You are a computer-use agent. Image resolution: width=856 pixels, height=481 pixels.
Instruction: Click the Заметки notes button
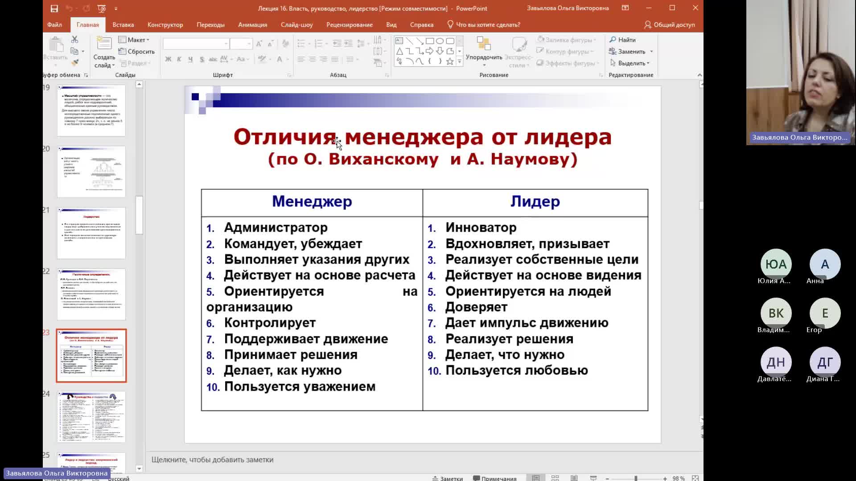coord(448,478)
